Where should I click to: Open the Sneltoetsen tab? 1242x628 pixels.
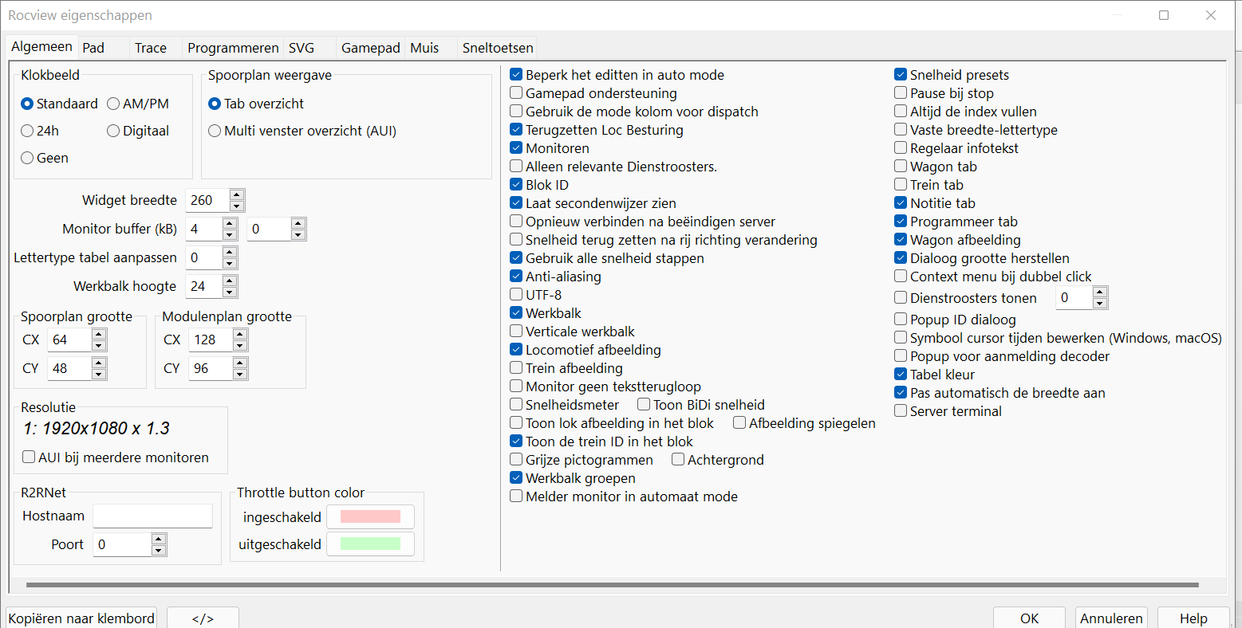click(x=497, y=48)
